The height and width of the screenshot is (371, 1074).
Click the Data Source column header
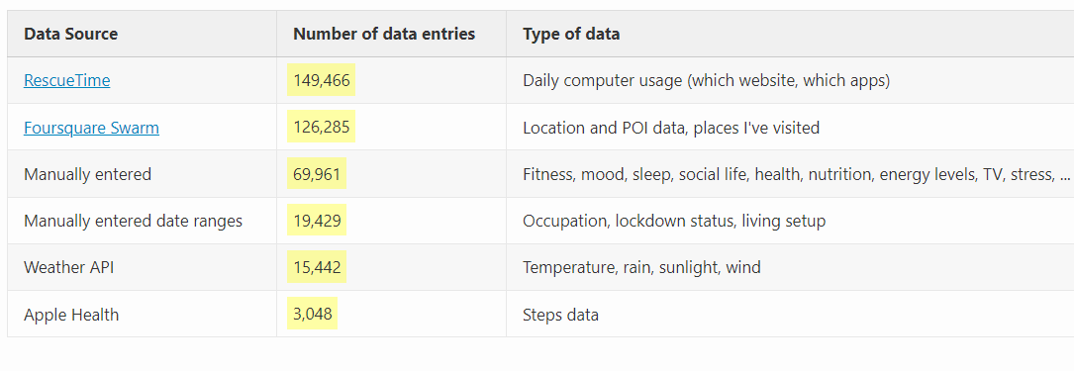coord(70,35)
